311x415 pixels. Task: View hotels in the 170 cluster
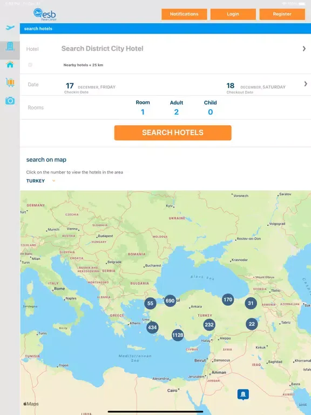[228, 299]
